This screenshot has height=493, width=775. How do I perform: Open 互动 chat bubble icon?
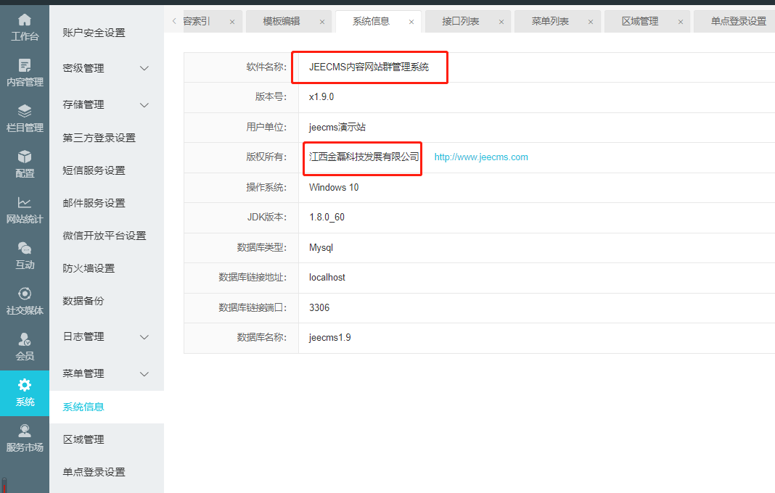click(x=24, y=248)
